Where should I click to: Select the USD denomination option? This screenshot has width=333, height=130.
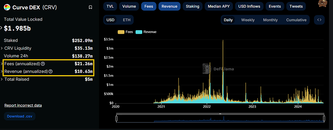(x=111, y=20)
